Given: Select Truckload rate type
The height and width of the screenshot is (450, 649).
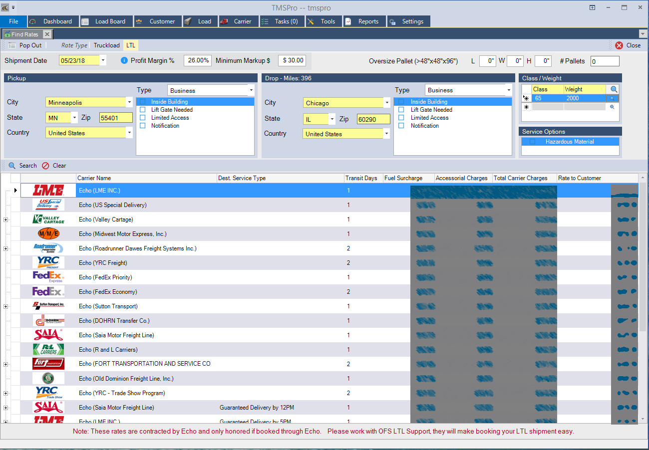Looking at the screenshot, I should tap(107, 45).
